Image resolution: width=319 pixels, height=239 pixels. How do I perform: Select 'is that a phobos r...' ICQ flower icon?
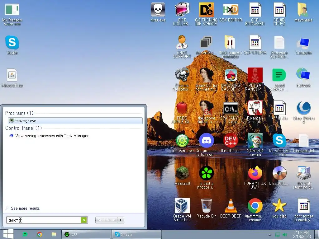tap(206, 177)
